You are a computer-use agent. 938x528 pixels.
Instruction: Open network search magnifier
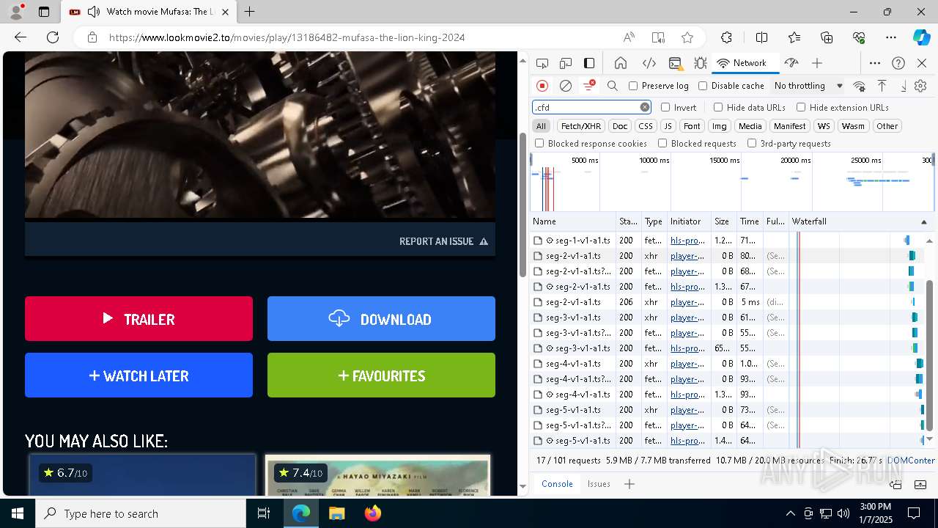point(612,86)
